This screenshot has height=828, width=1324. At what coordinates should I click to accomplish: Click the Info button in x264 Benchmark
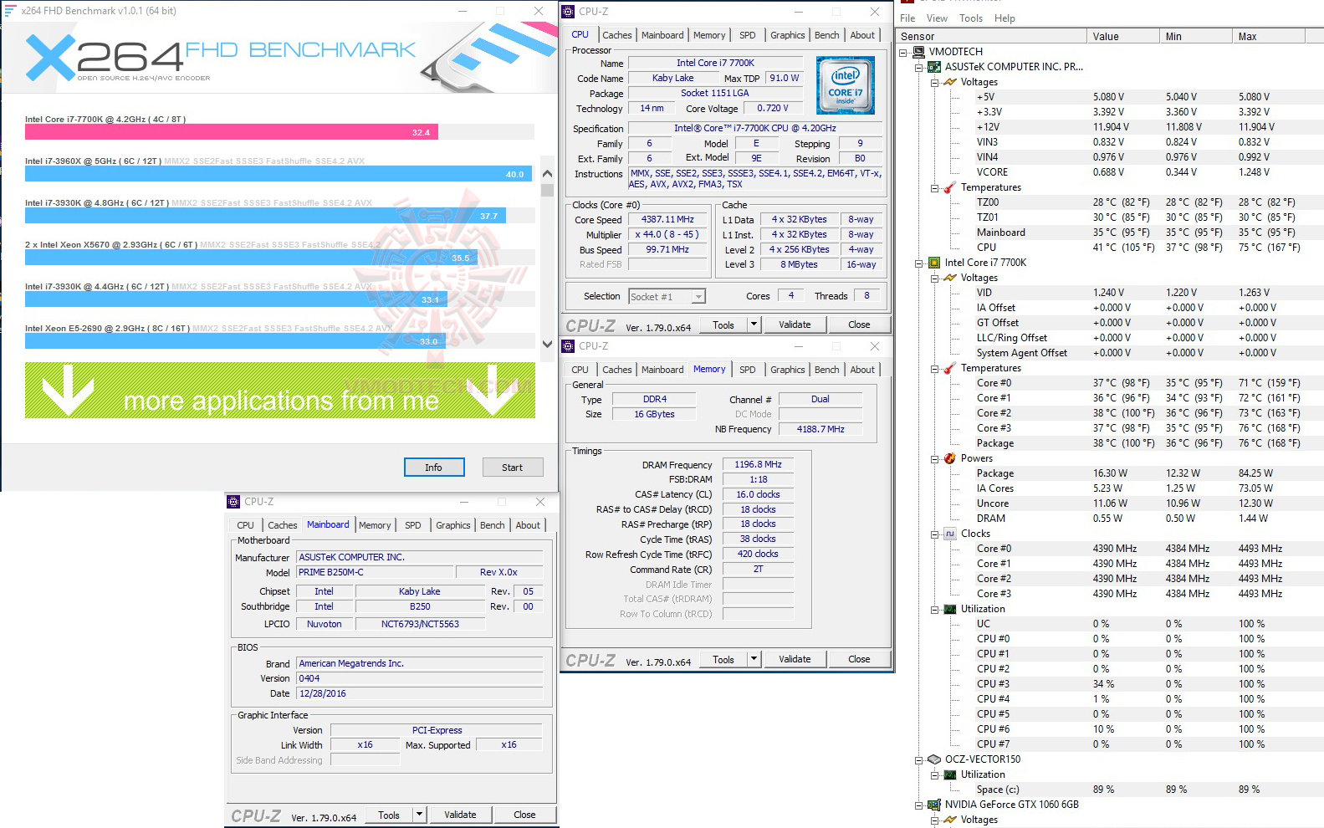click(x=434, y=468)
